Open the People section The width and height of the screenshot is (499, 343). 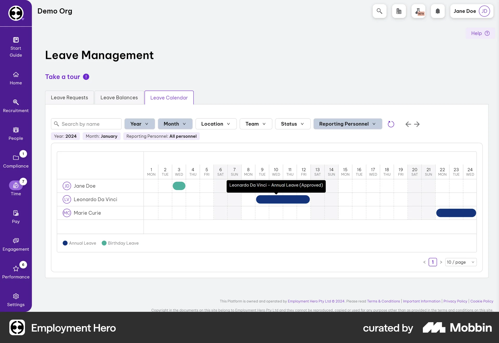click(16, 133)
